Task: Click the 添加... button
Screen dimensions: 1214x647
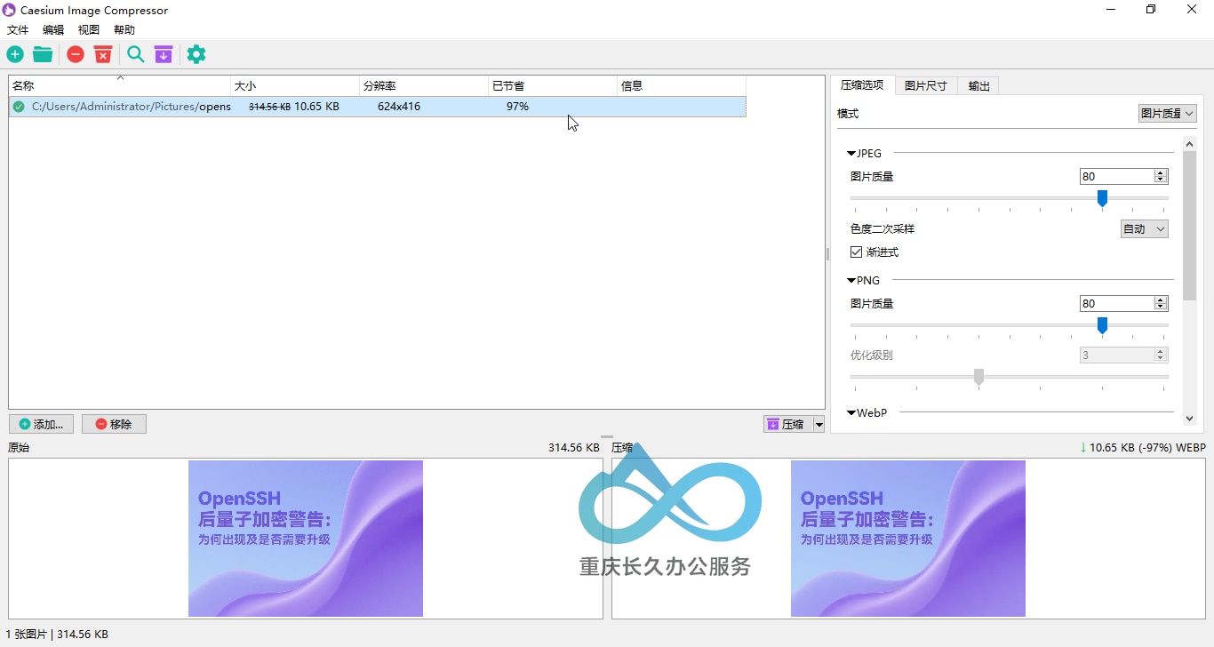Action: coord(41,425)
